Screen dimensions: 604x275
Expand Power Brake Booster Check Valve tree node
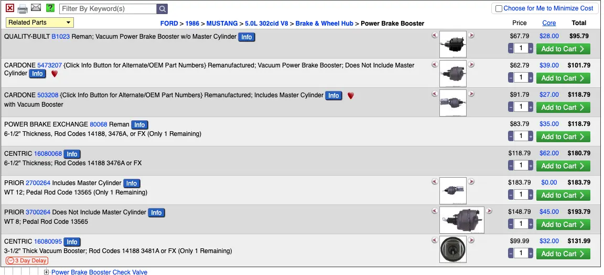coord(47,272)
